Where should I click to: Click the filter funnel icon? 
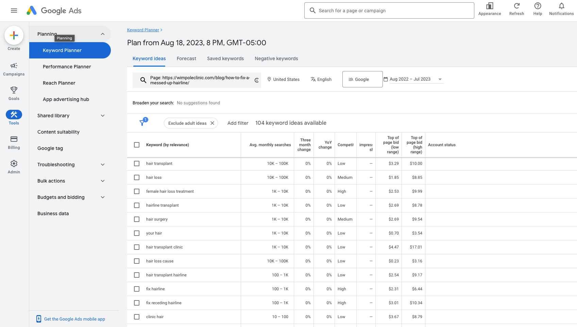(x=142, y=123)
